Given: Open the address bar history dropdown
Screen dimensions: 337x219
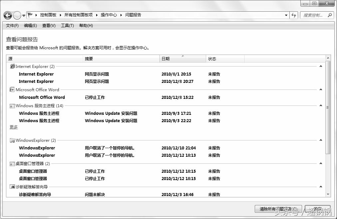Looking at the screenshot, I should tap(286, 15).
